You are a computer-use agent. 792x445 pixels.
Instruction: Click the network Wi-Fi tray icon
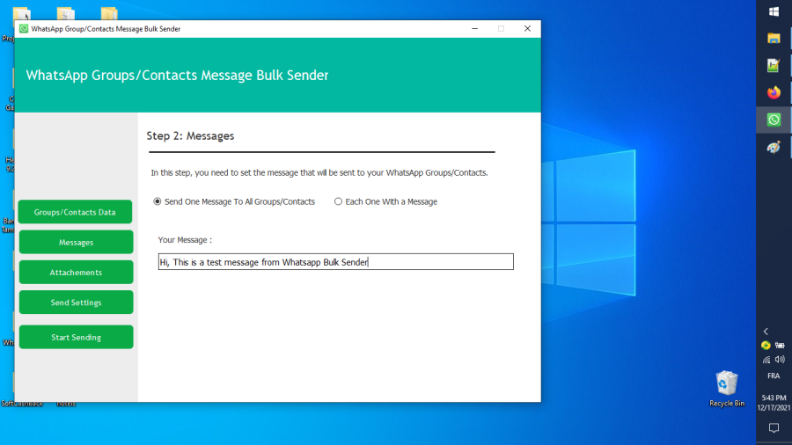point(766,360)
